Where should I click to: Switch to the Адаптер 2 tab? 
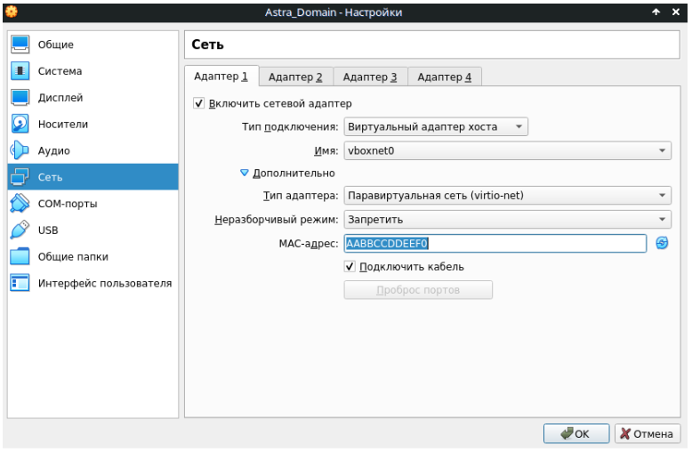(295, 77)
